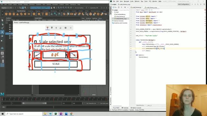The height and width of the screenshot is (116, 207).
Task: Click locate-file target icon in Project panel
Action: pyautogui.click(x=119, y=7)
